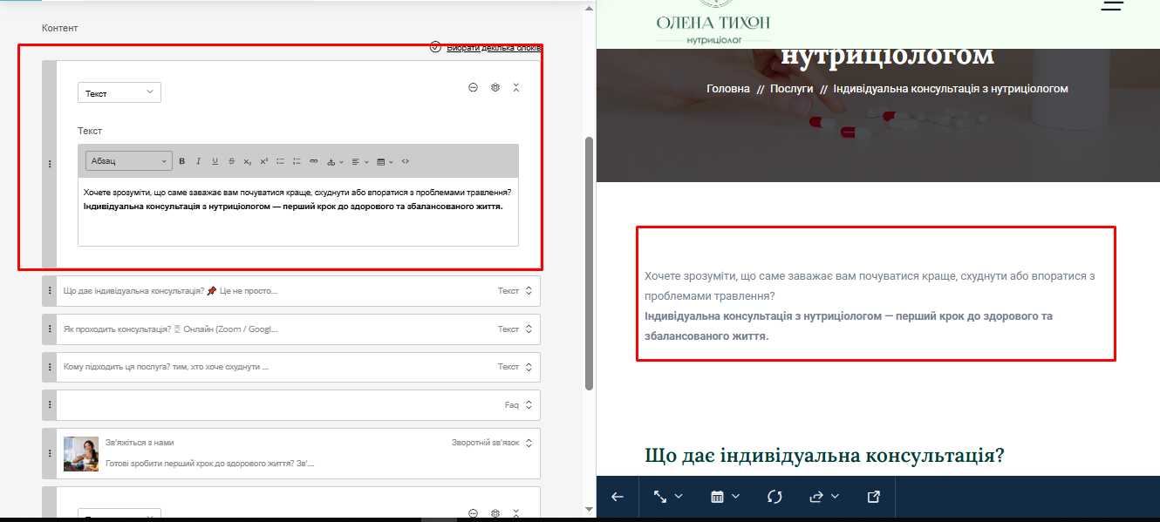Click the Головна breadcrumb link
1160x522 pixels.
tap(727, 89)
